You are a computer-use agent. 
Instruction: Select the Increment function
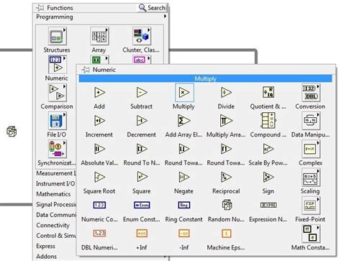(99, 121)
